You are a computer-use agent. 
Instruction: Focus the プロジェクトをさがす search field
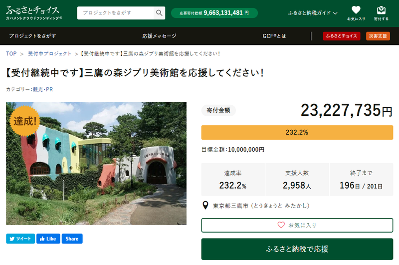pyautogui.click(x=116, y=13)
